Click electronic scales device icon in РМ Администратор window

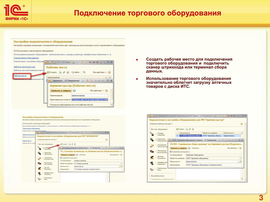(152, 169)
